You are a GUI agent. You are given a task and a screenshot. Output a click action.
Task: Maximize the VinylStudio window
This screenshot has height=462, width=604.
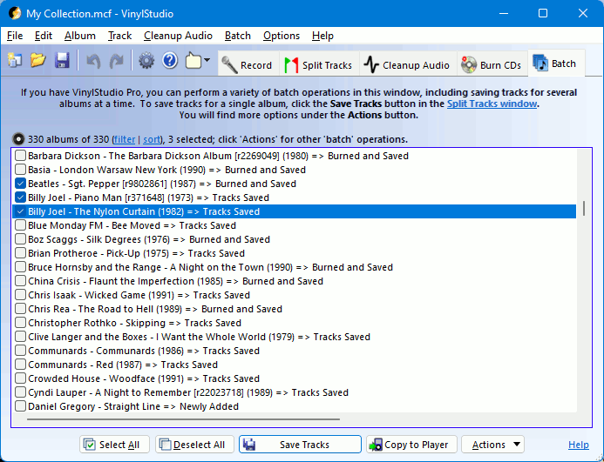pos(543,13)
